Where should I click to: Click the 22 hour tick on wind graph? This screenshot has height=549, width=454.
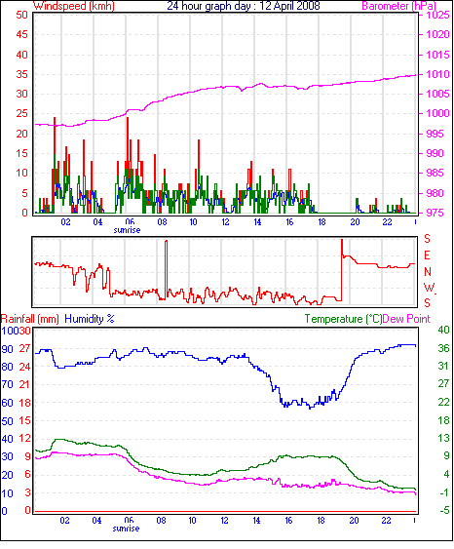click(x=387, y=222)
